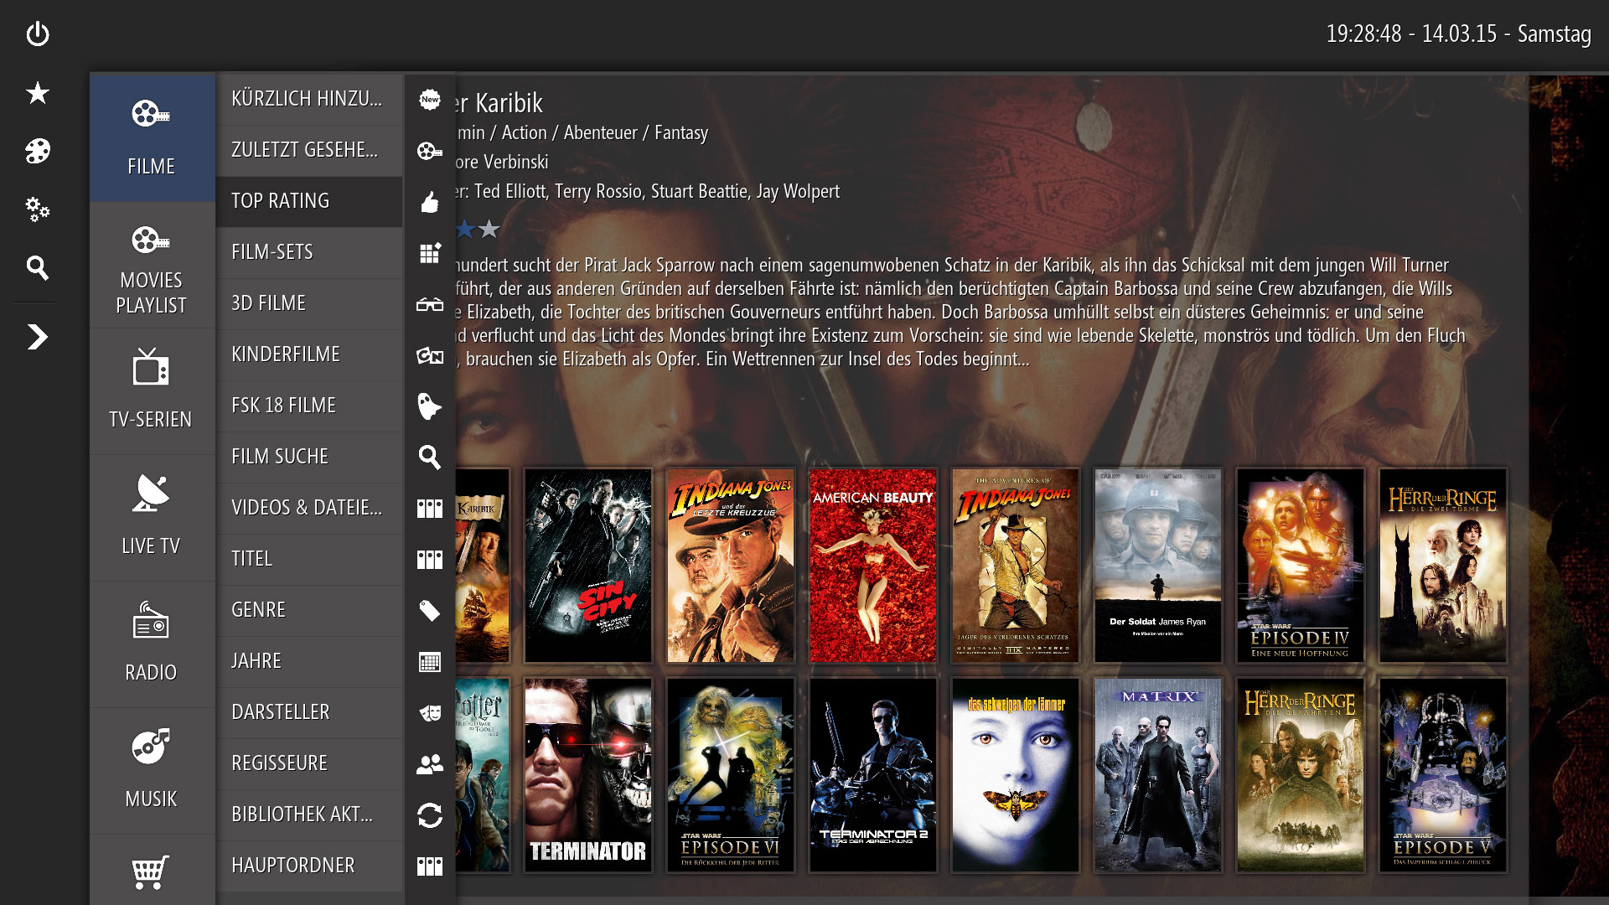The height and width of the screenshot is (905, 1609).
Task: Open VIDEOS & DATEIE... entry
Action: (309, 508)
